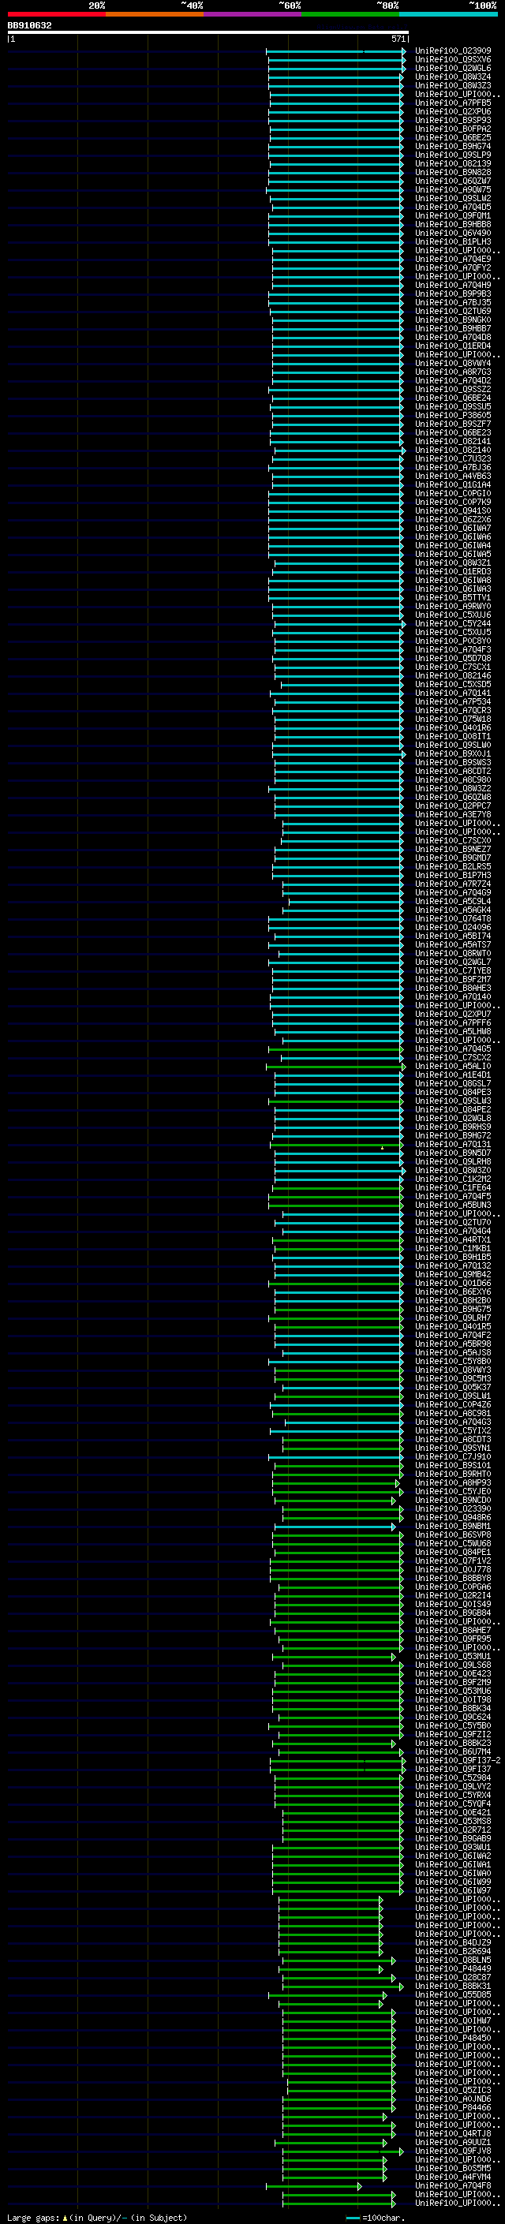Select the white query sequence bar

[208, 33]
